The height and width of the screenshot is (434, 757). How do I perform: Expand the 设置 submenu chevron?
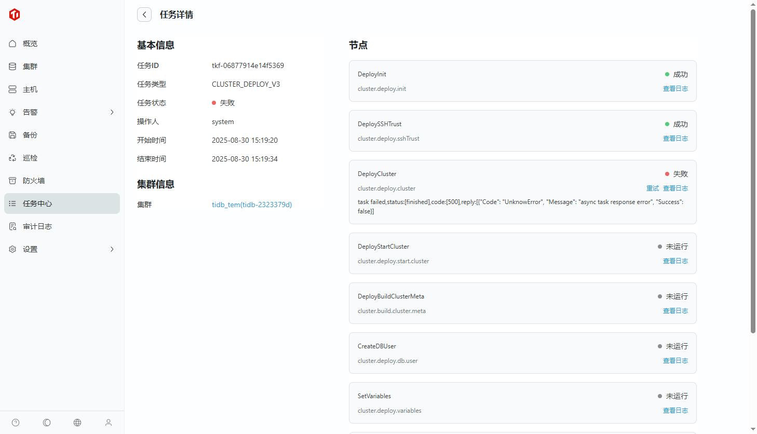point(112,249)
